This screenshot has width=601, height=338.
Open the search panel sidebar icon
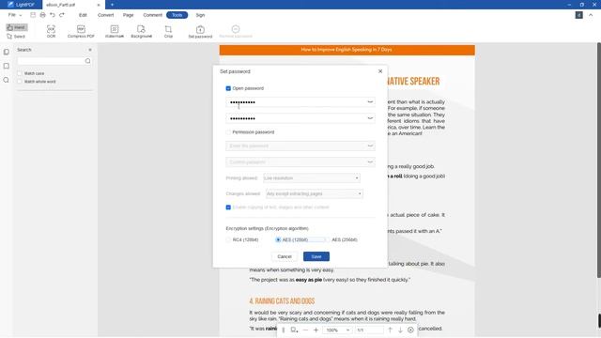point(7,80)
